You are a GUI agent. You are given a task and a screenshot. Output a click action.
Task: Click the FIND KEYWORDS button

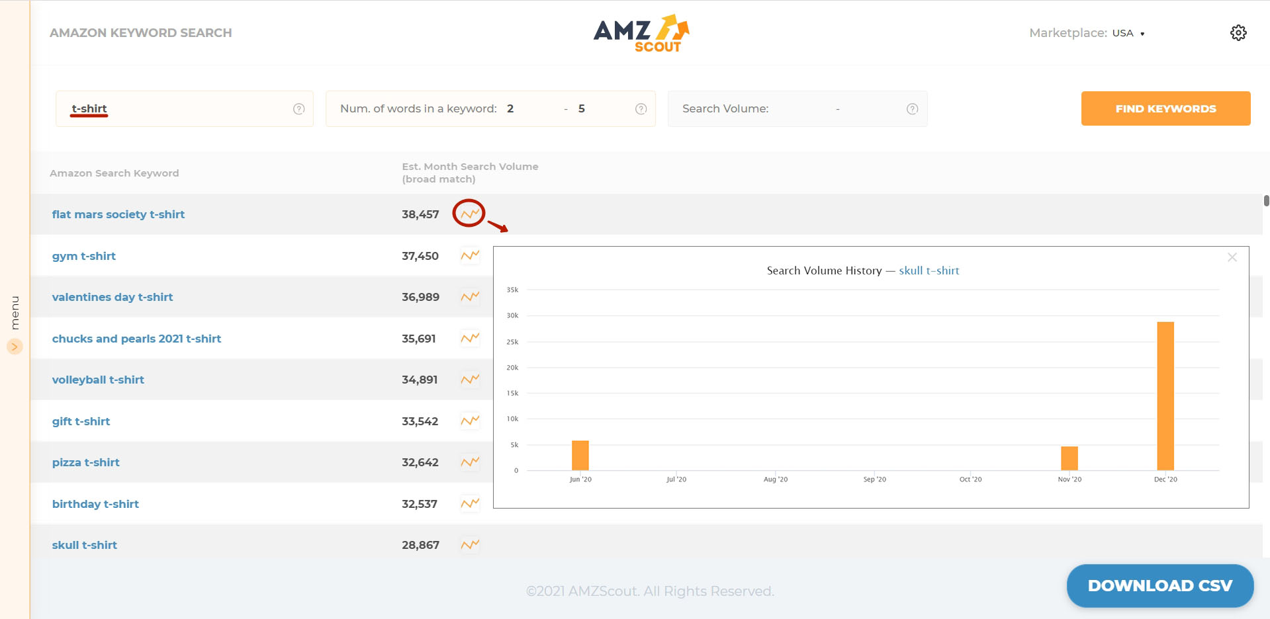click(x=1165, y=108)
